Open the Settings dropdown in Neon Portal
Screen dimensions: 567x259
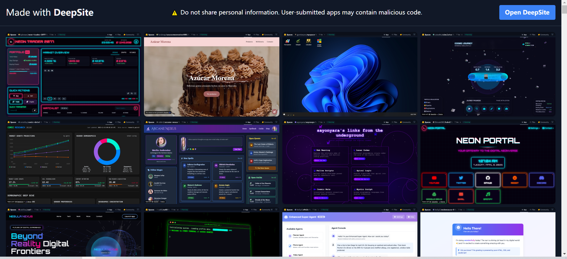534,128
